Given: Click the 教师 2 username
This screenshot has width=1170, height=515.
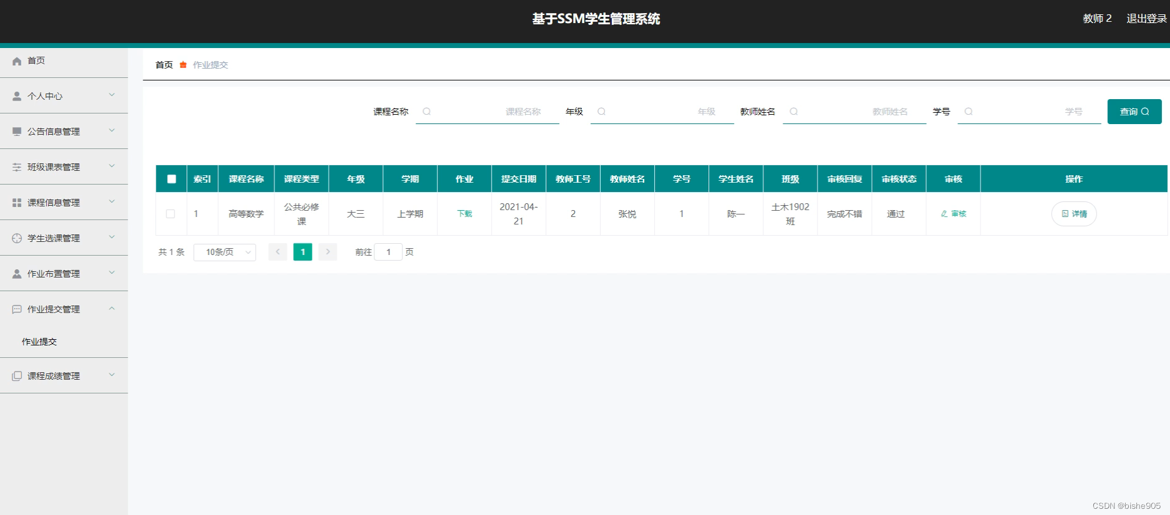Looking at the screenshot, I should coord(1097,19).
